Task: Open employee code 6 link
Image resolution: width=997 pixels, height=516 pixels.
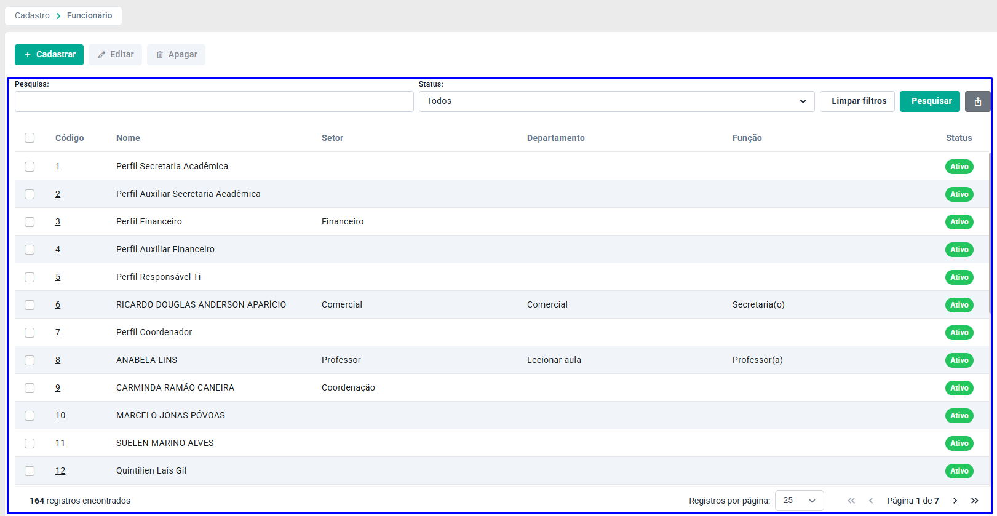Action: 58,305
